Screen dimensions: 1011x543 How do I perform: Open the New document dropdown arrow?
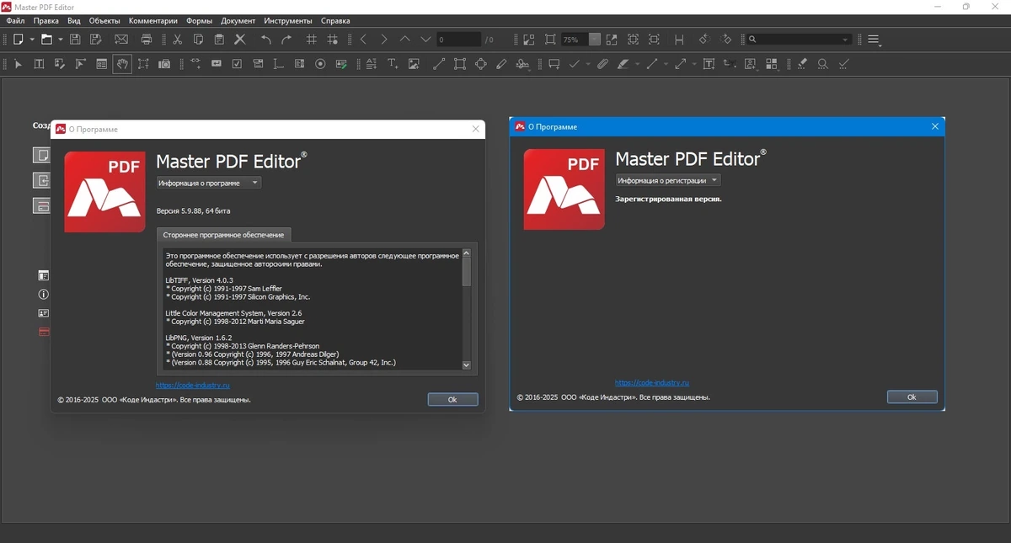point(31,40)
